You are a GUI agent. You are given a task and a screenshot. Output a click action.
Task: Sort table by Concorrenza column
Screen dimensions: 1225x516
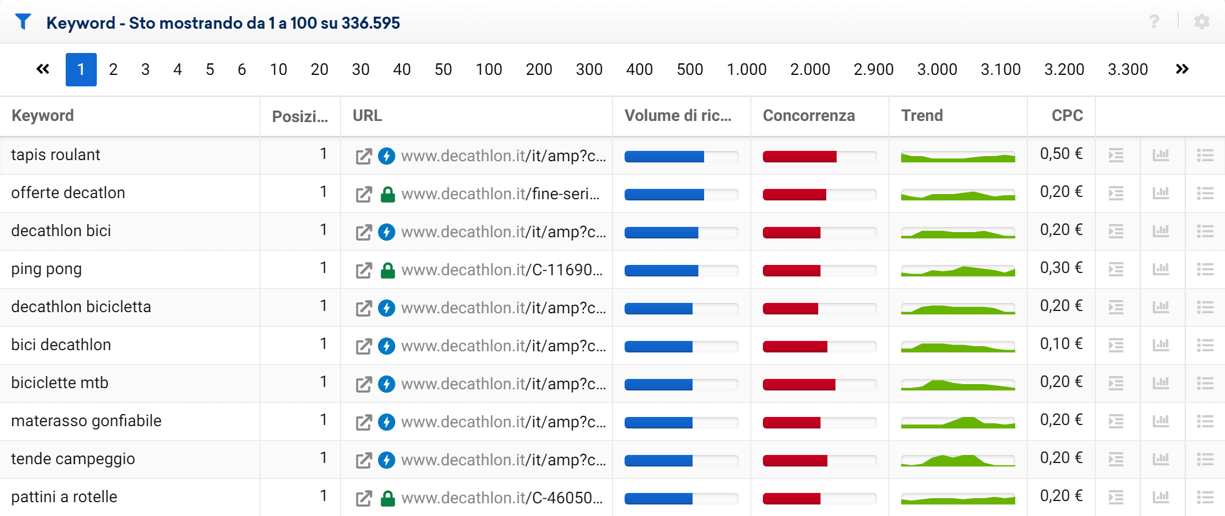808,116
